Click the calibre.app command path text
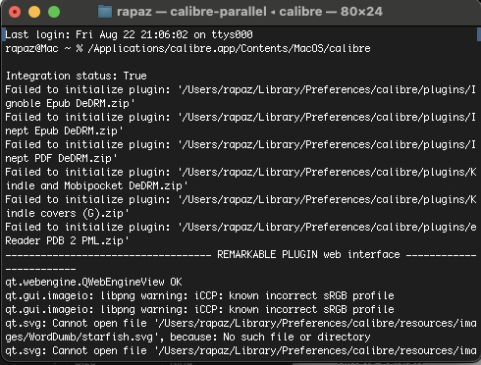The height and width of the screenshot is (365, 481). [x=229, y=48]
